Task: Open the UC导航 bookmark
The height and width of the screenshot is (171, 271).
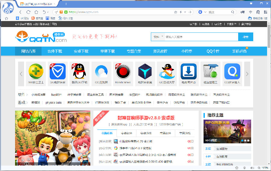Action: pyautogui.click(x=22, y=18)
